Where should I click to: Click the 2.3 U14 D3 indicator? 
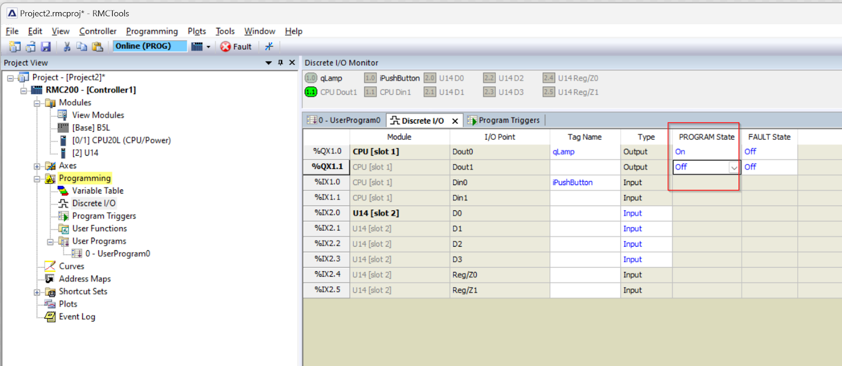point(489,92)
